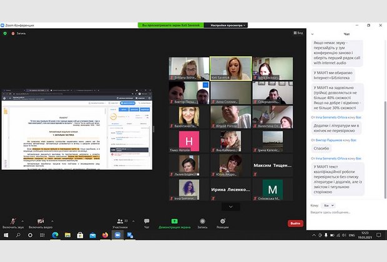This screenshot has height=262, width=387.
Task: Click ENG language indicator in tray
Action: pyautogui.click(x=351, y=235)
